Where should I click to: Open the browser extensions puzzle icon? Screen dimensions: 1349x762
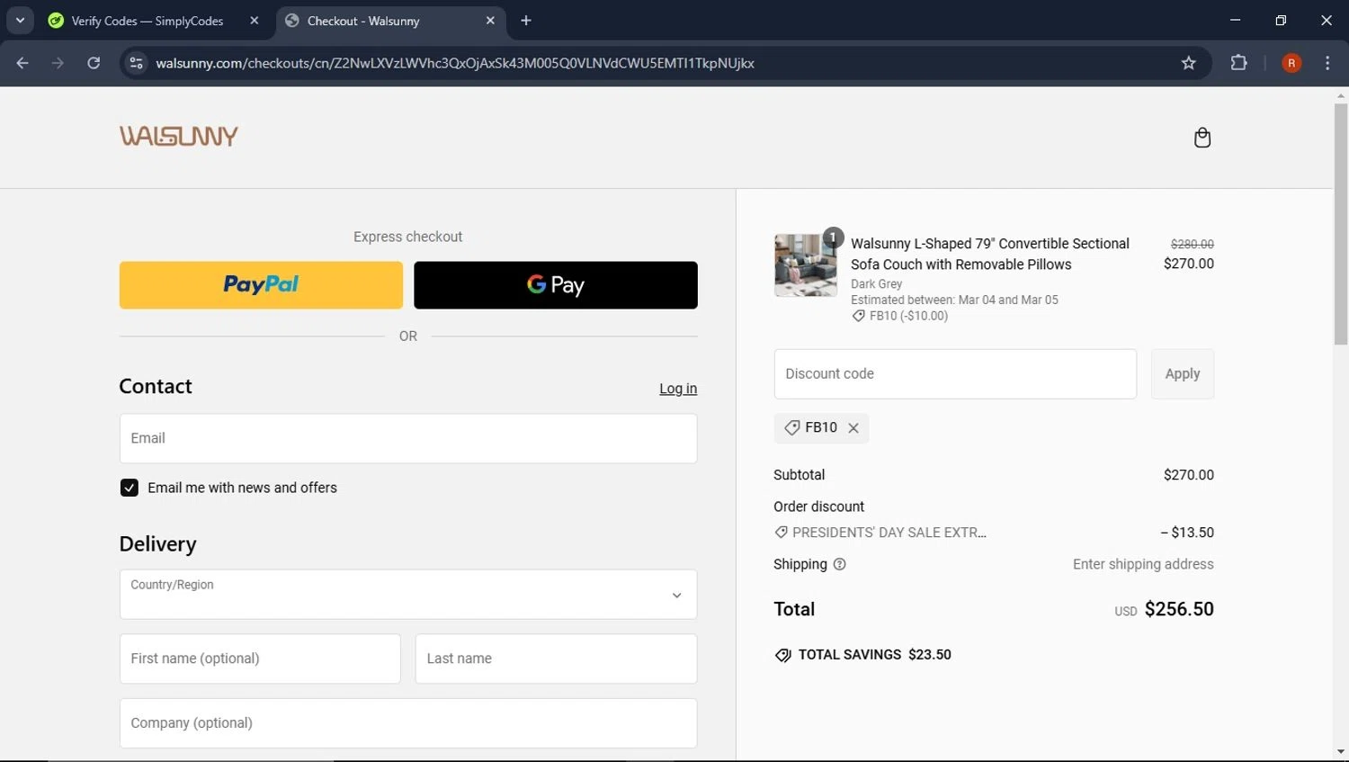pos(1238,63)
